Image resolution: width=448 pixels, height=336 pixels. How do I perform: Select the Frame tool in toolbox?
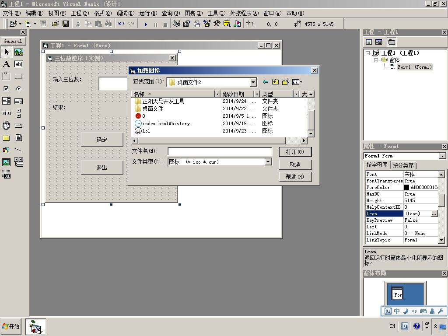pyautogui.click(x=6, y=76)
